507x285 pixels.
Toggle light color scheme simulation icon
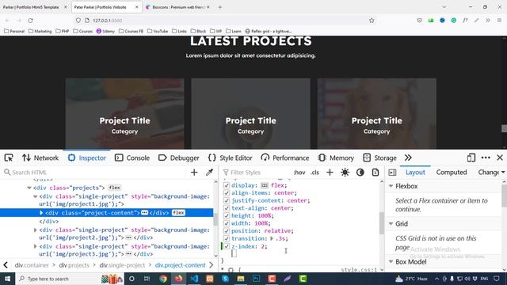(345, 173)
